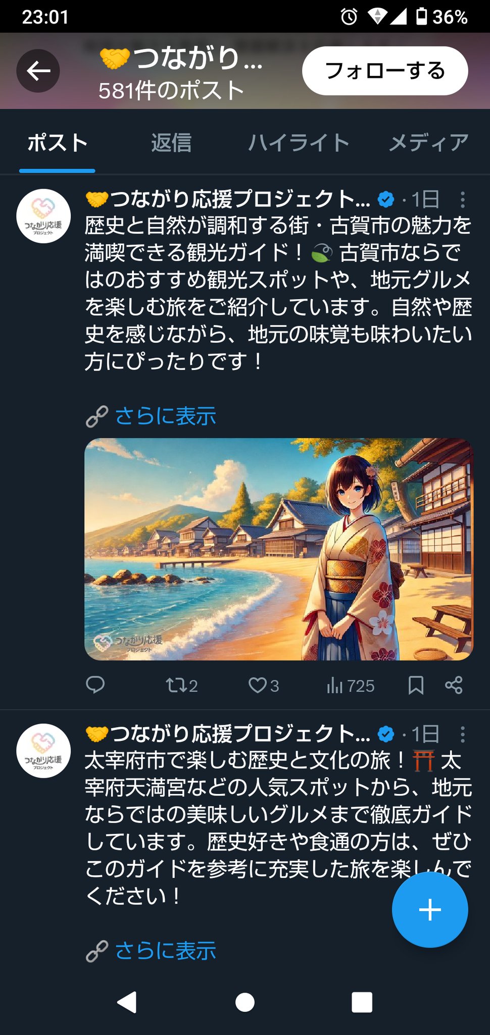
Task: Open the three-dot menu on the 太宰府市 post
Action: [x=462, y=734]
